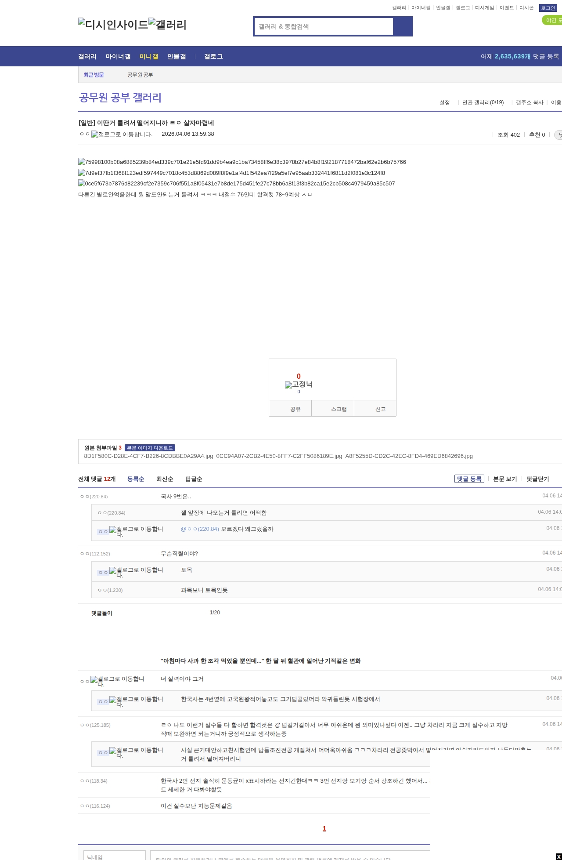The height and width of the screenshot is (860, 562).
Task: Click the 로그인 button at the top
Action: coord(548,8)
